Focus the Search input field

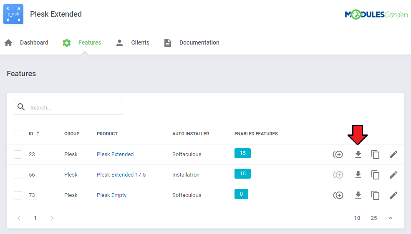(68, 107)
